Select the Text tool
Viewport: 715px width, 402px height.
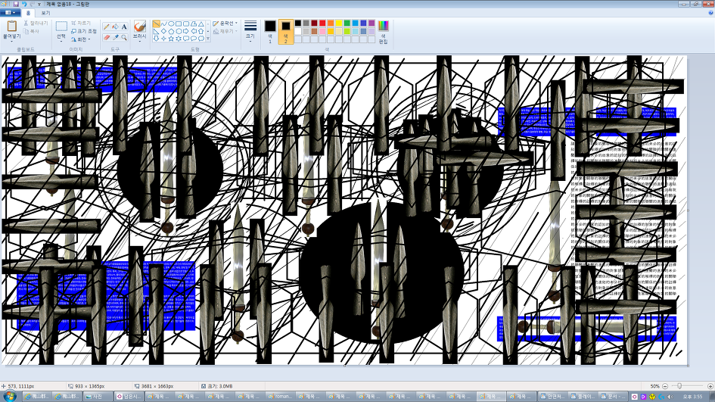pos(124,26)
